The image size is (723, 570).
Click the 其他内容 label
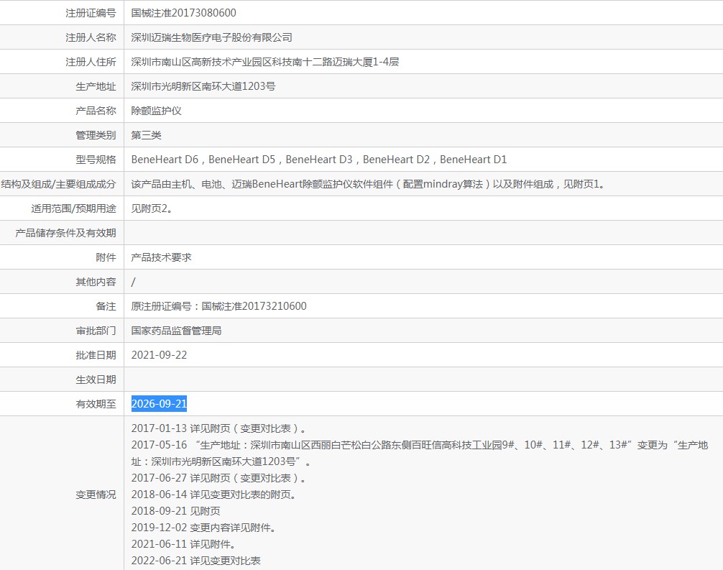point(96,282)
